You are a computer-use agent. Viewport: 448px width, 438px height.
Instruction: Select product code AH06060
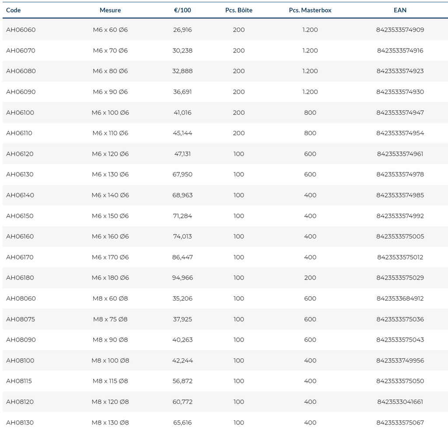coord(21,30)
